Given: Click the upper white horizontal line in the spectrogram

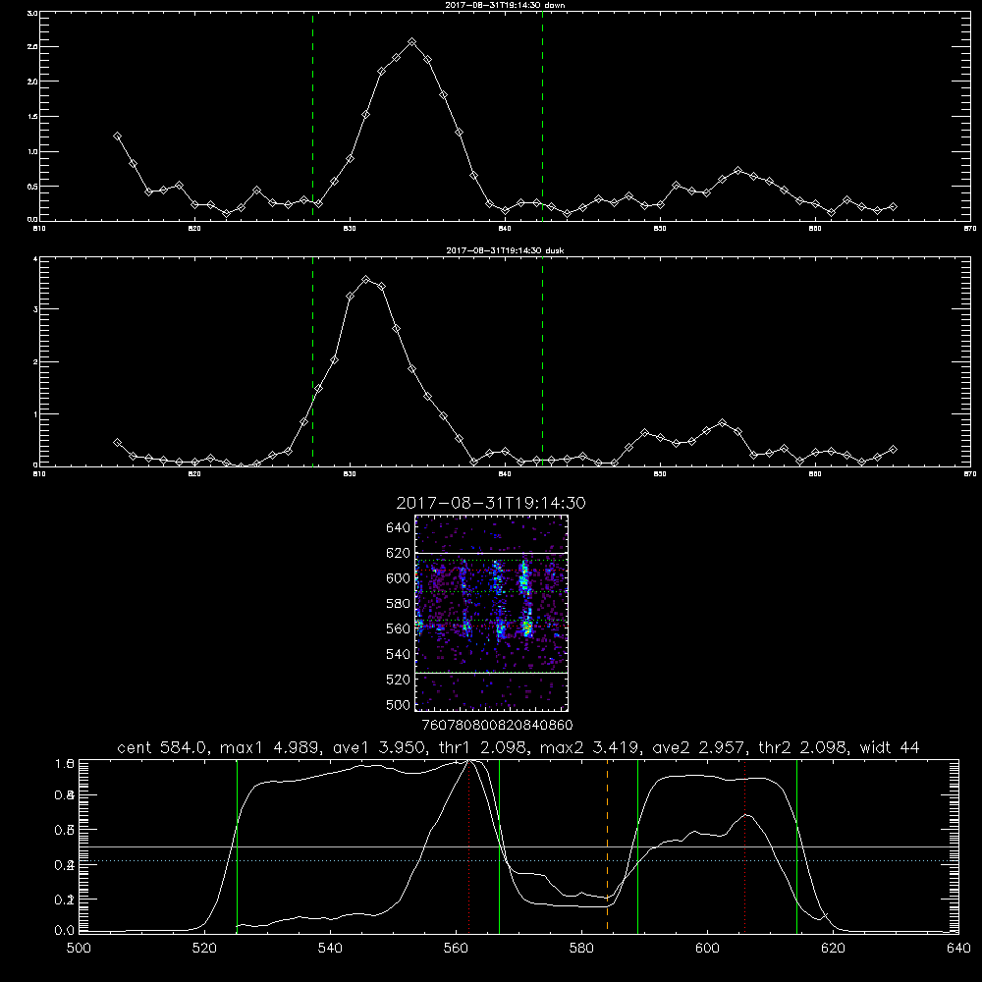Looking at the screenshot, I should [x=492, y=554].
